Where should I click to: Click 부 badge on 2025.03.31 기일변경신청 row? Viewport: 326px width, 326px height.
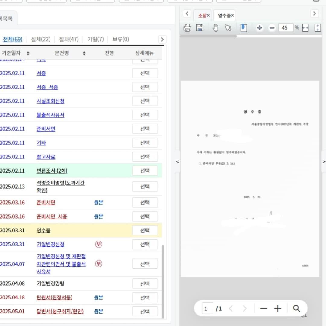98,244
